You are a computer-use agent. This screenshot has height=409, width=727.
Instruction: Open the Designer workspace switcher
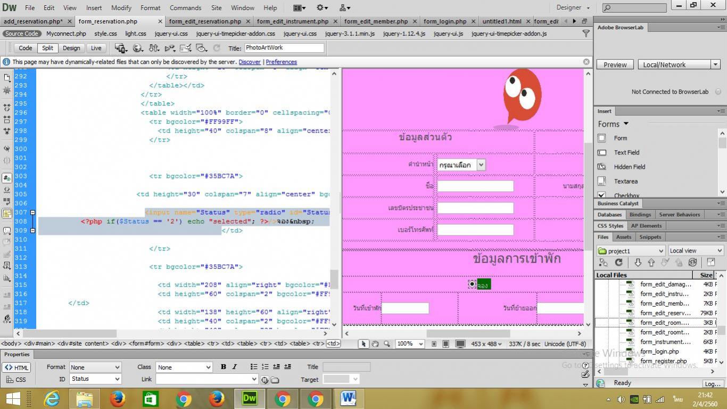coord(573,7)
